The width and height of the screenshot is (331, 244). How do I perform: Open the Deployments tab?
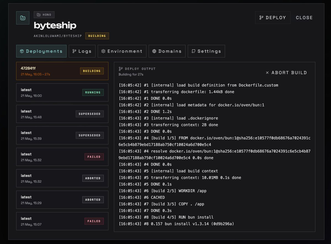pos(41,51)
